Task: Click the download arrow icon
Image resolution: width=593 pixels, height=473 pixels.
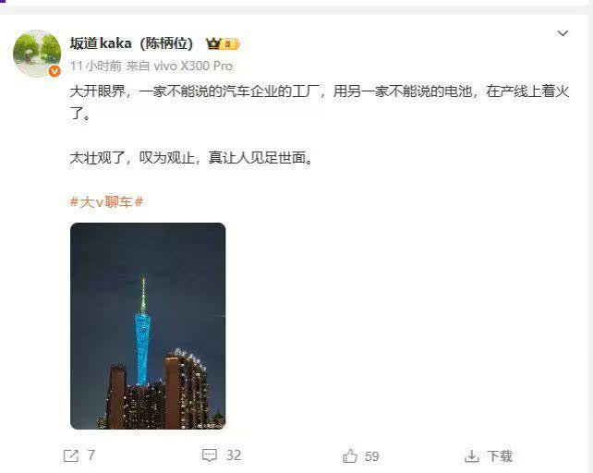Action: point(472,456)
